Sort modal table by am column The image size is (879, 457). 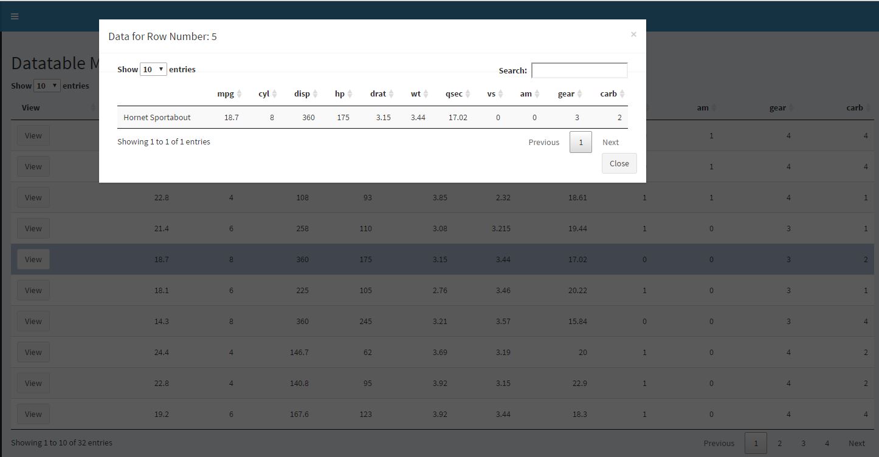[x=530, y=93]
